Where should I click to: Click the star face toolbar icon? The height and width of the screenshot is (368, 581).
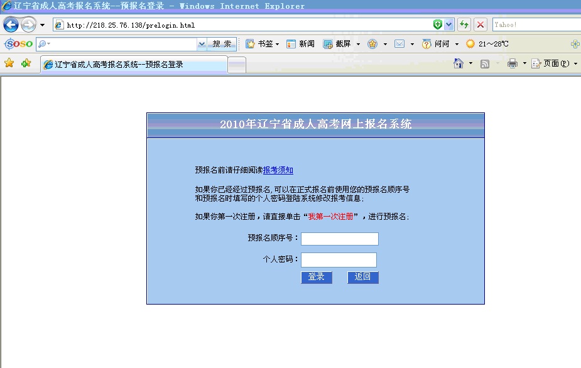(372, 44)
